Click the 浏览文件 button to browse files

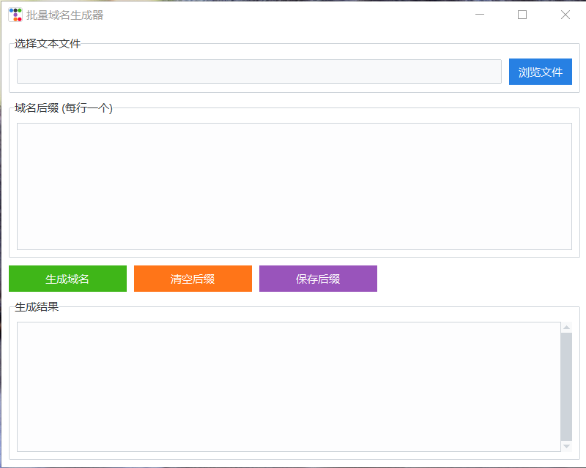[541, 72]
